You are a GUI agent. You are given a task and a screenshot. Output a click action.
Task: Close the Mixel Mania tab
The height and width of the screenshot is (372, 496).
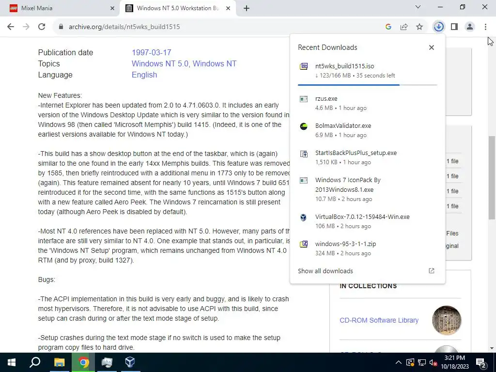[112, 8]
